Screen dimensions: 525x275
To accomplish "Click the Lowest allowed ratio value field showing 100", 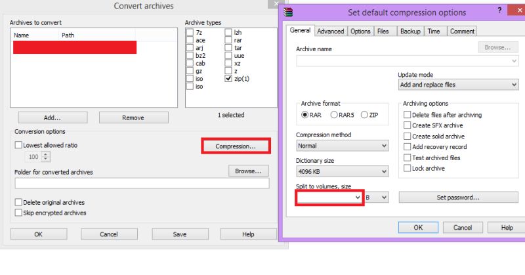I will (x=33, y=156).
